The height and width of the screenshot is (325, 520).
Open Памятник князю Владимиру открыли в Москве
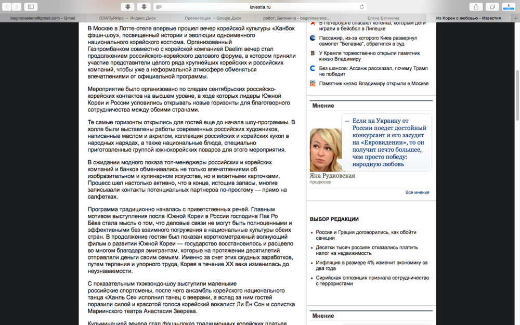tap(374, 84)
